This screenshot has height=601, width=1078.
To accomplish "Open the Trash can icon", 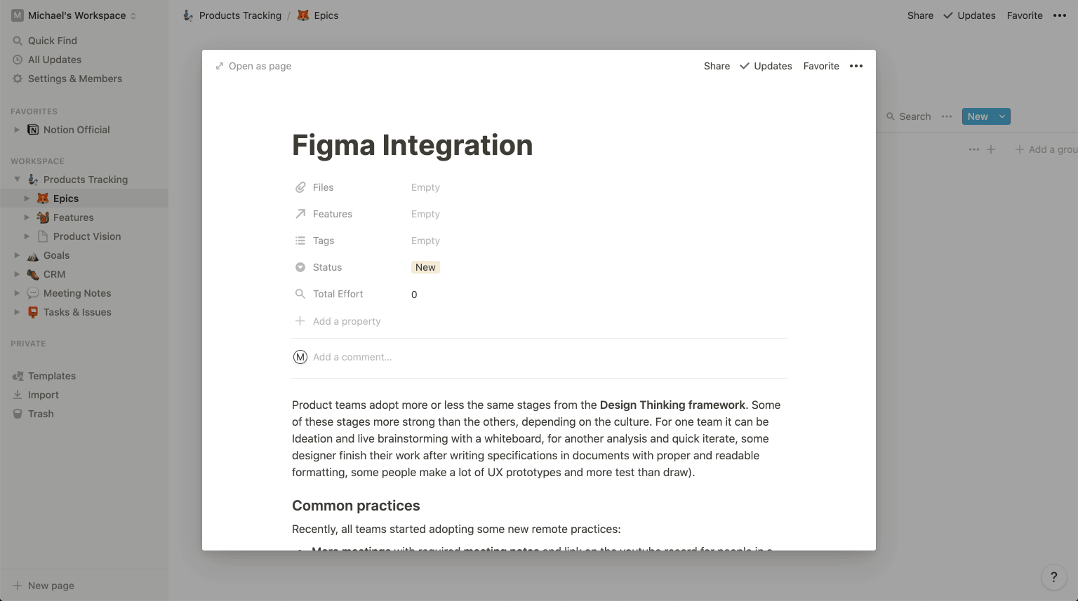I will point(17,414).
